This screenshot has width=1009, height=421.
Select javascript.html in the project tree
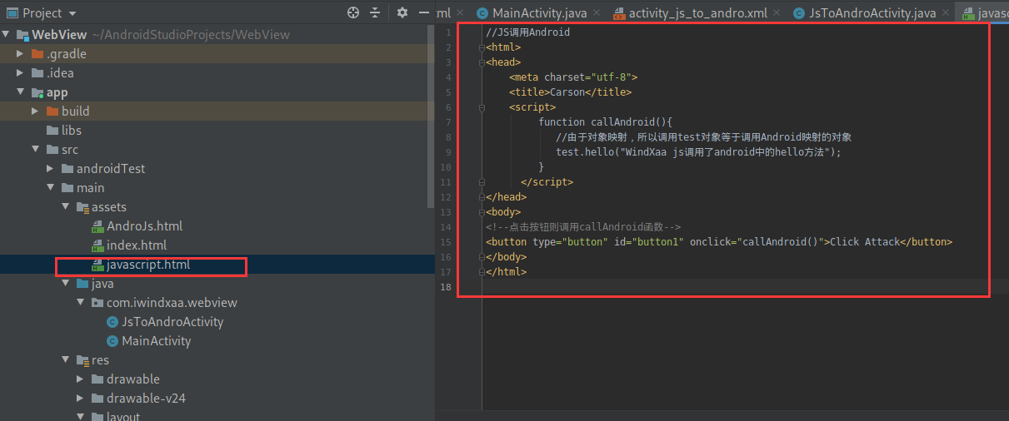pos(148,265)
